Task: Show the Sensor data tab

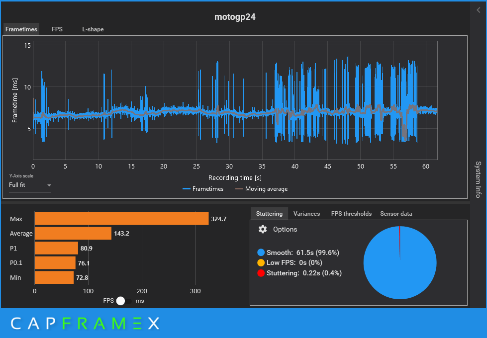Action: click(x=396, y=214)
